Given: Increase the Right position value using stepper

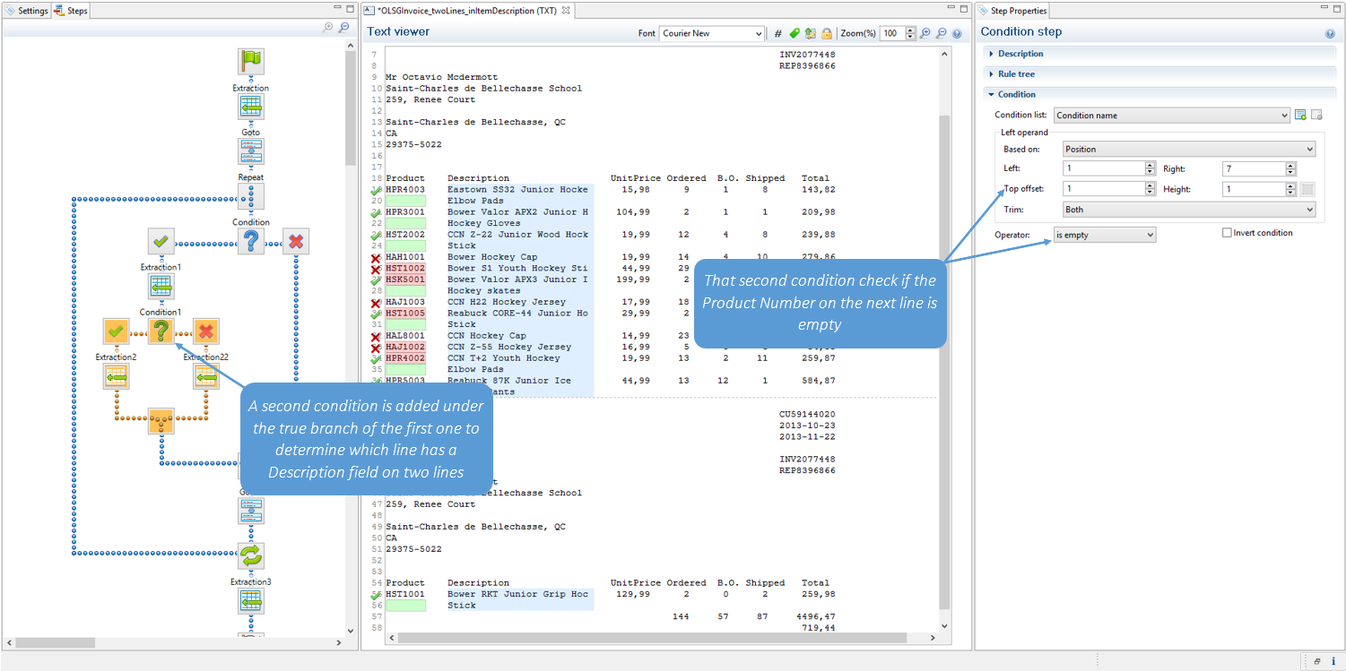Looking at the screenshot, I should [1290, 166].
